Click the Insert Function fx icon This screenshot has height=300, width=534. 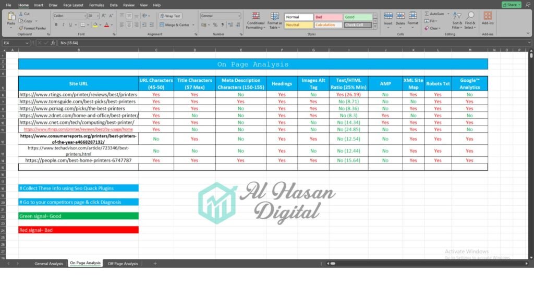point(53,43)
